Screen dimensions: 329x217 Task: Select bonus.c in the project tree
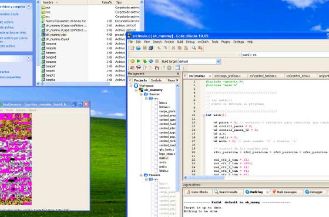164,107
